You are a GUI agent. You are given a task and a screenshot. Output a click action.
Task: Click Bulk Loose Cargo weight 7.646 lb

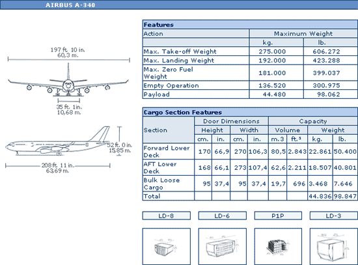click(343, 184)
